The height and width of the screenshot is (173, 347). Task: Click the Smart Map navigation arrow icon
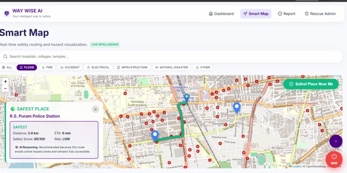[245, 13]
